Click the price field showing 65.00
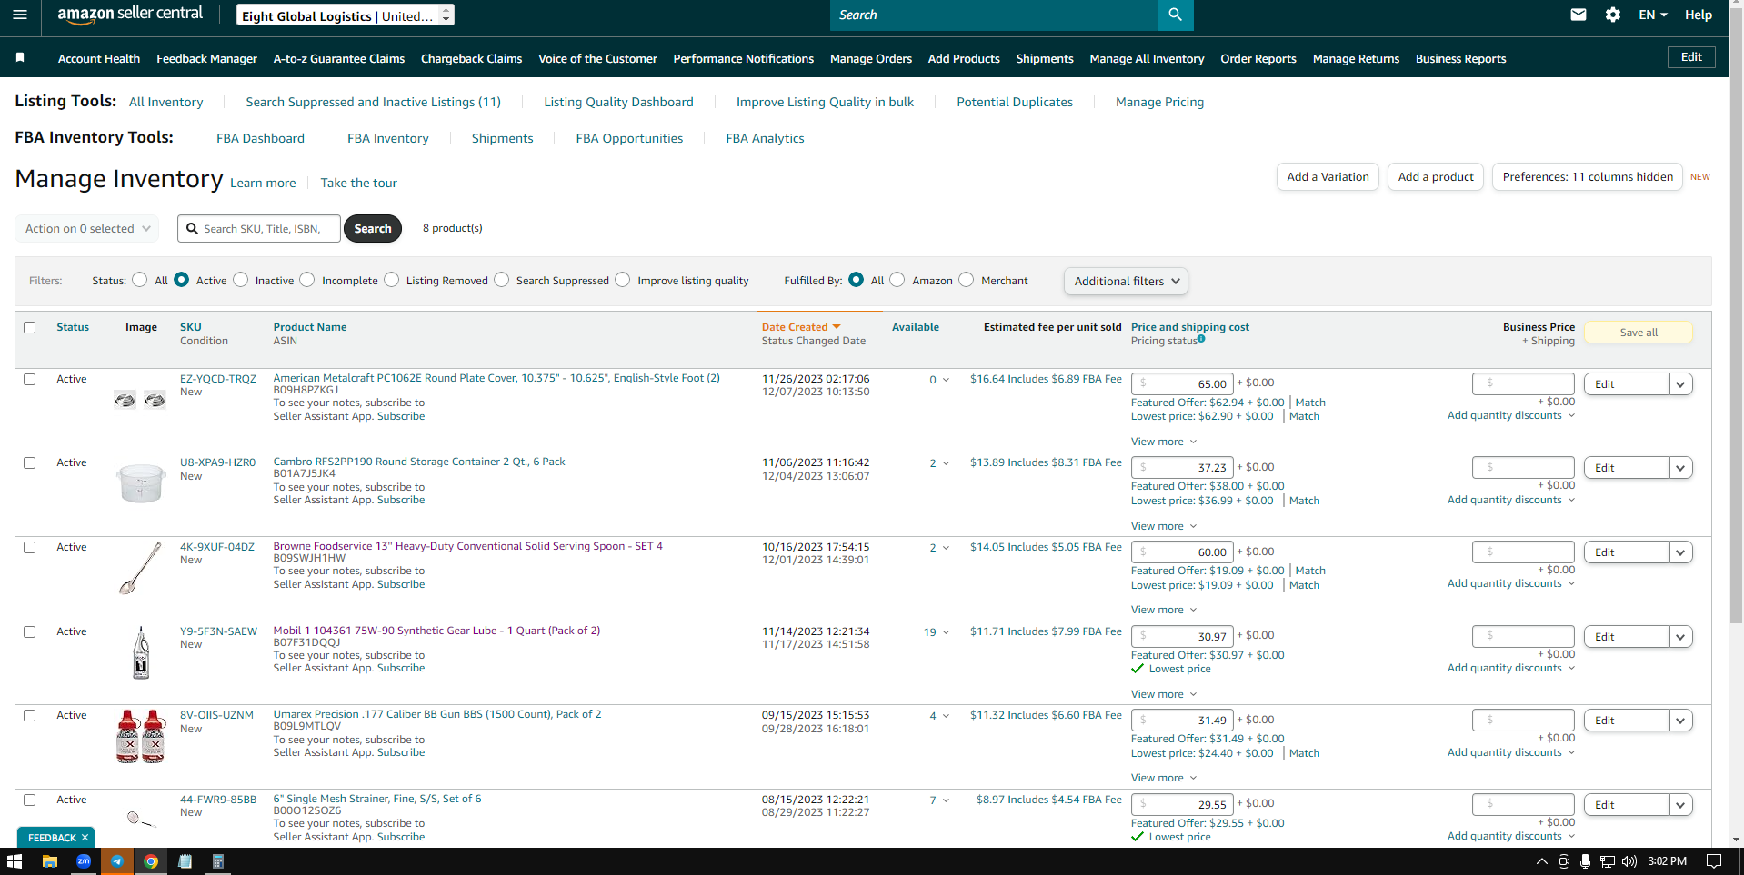 pyautogui.click(x=1182, y=383)
